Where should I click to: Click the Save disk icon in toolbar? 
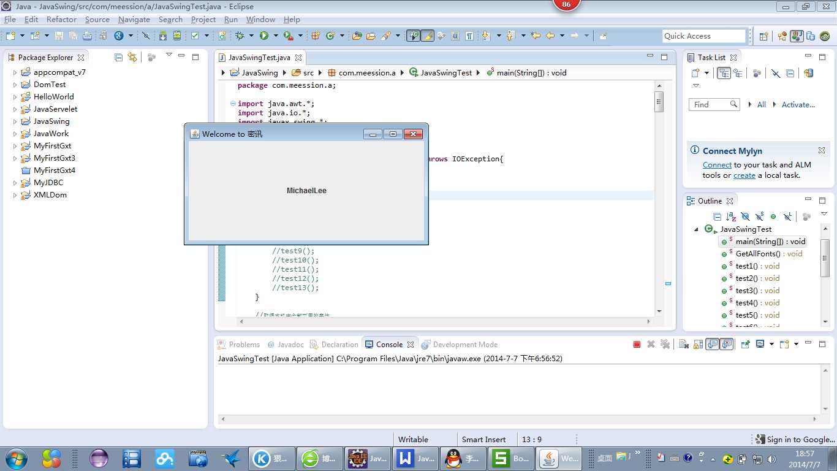[59, 36]
